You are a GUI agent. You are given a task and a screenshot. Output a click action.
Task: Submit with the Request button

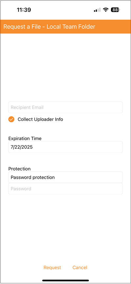pyautogui.click(x=52, y=268)
